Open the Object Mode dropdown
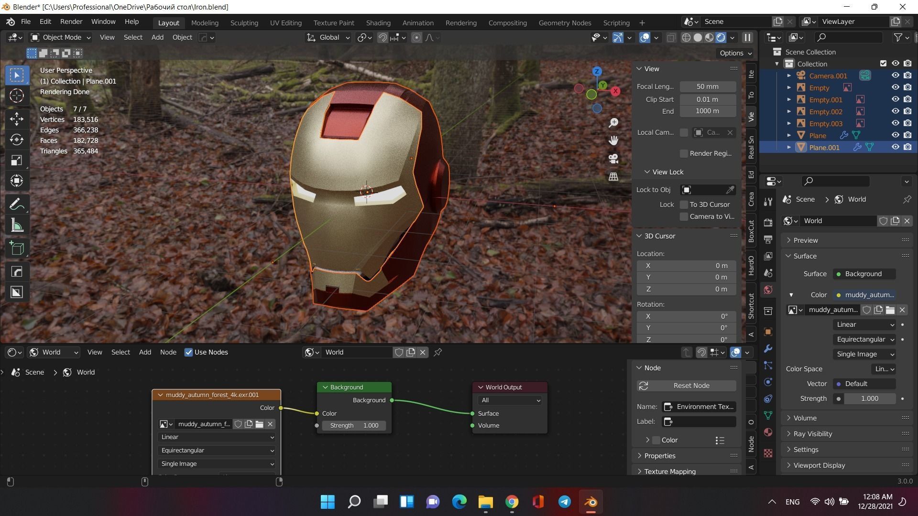 pos(61,38)
